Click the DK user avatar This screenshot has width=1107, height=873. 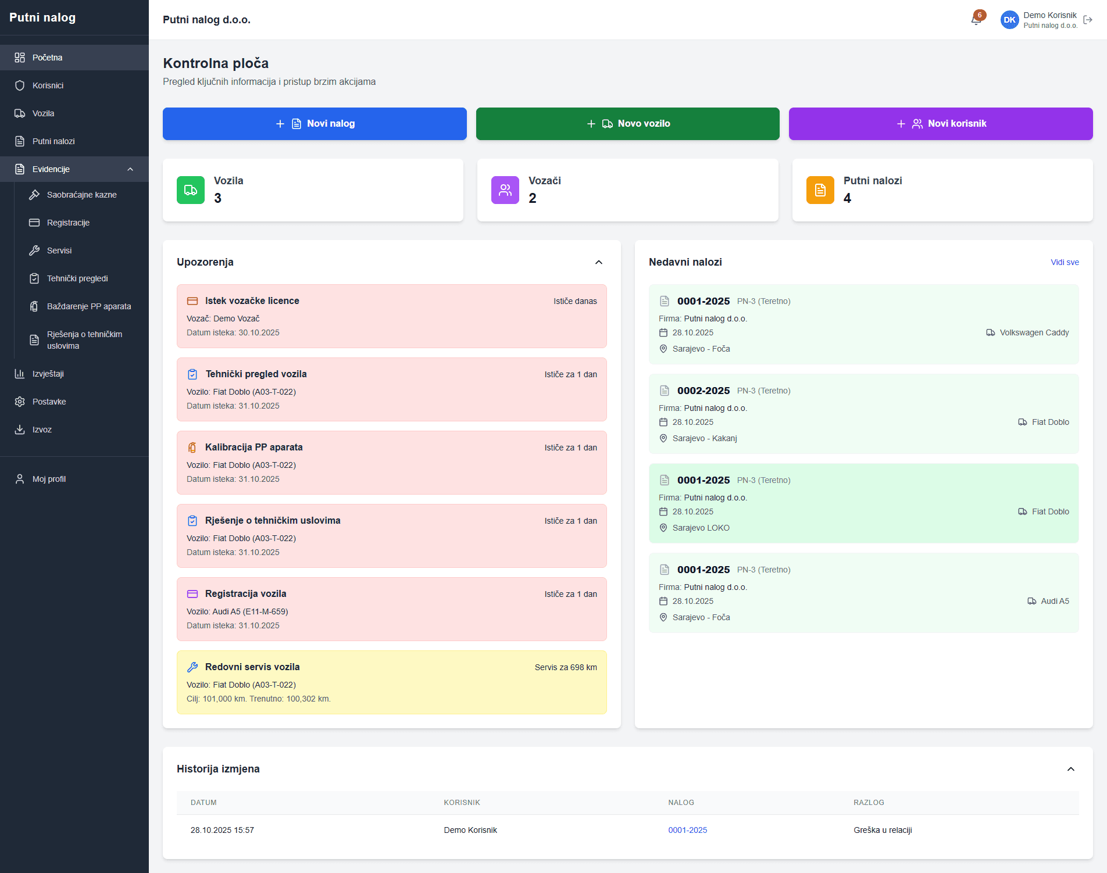pos(1009,20)
